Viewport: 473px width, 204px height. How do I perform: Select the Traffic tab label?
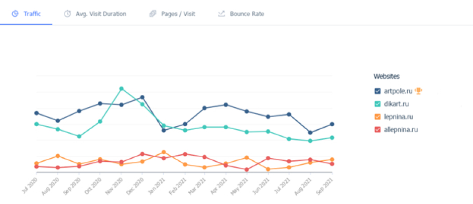32,14
